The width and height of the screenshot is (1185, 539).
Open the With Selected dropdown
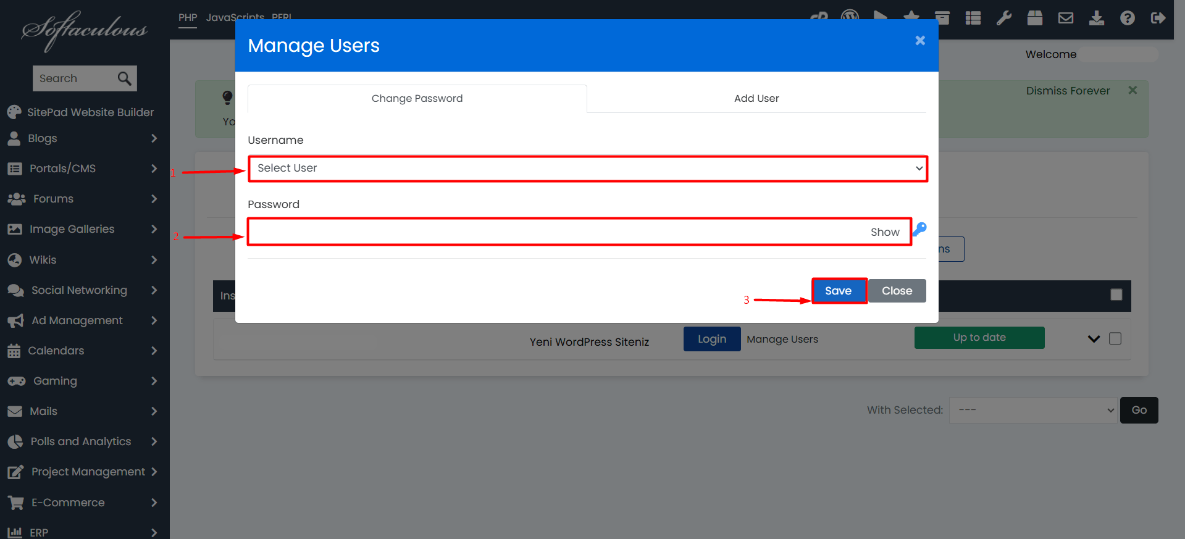tap(1032, 410)
